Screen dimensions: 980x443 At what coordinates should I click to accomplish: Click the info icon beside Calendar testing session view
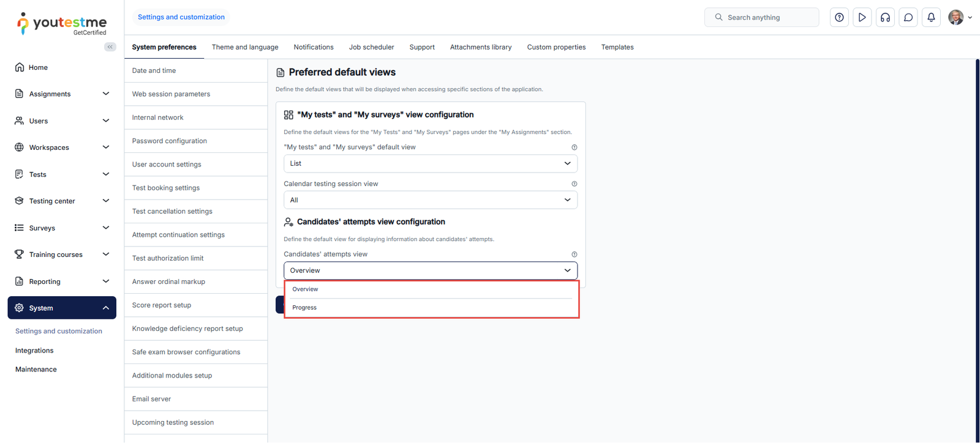[x=574, y=184]
